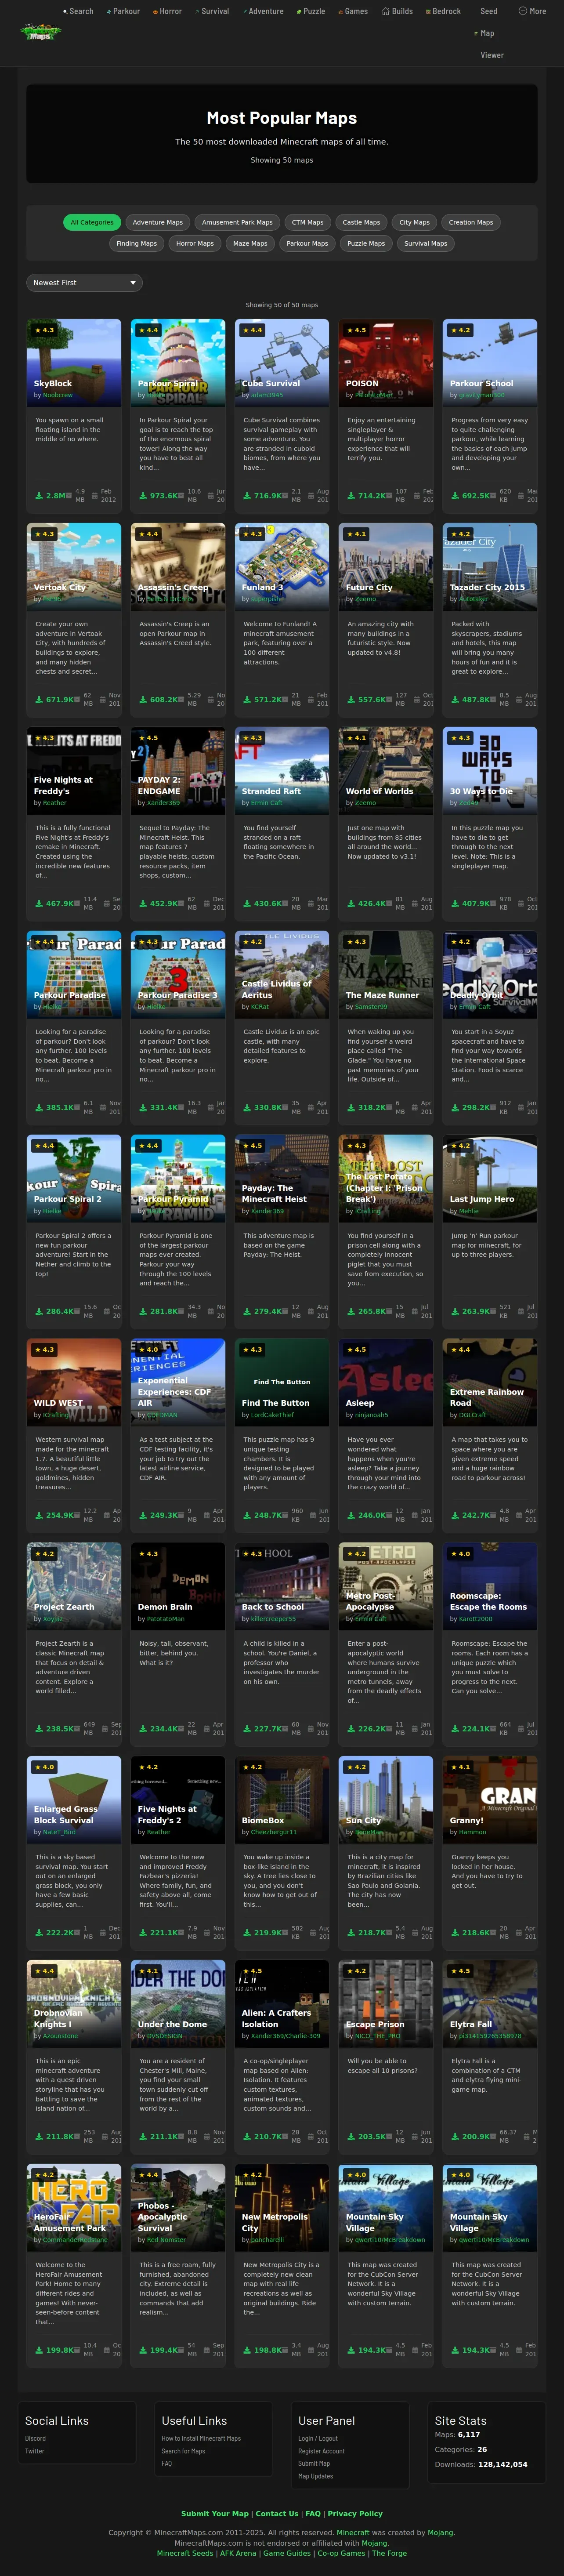Viewport: 564px width, 2576px height.
Task: Click the download icon on the BiomeBox card
Action: (247, 1933)
